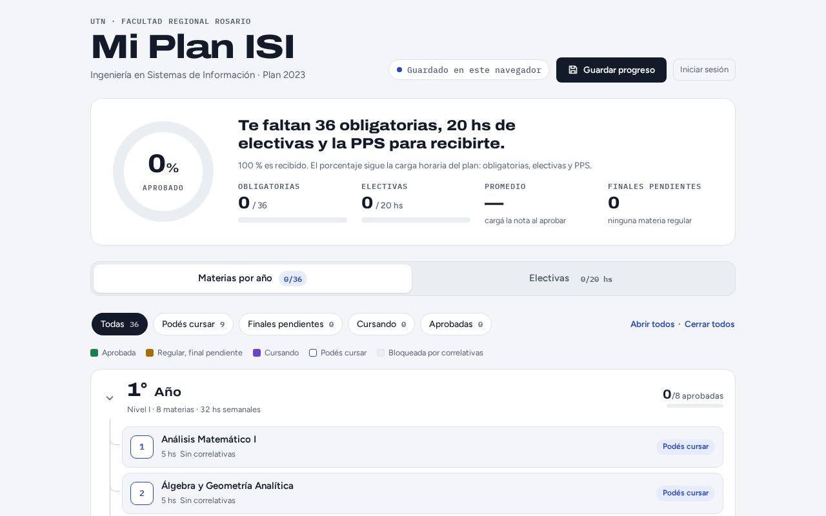Switch to the Electivas tab

point(570,279)
